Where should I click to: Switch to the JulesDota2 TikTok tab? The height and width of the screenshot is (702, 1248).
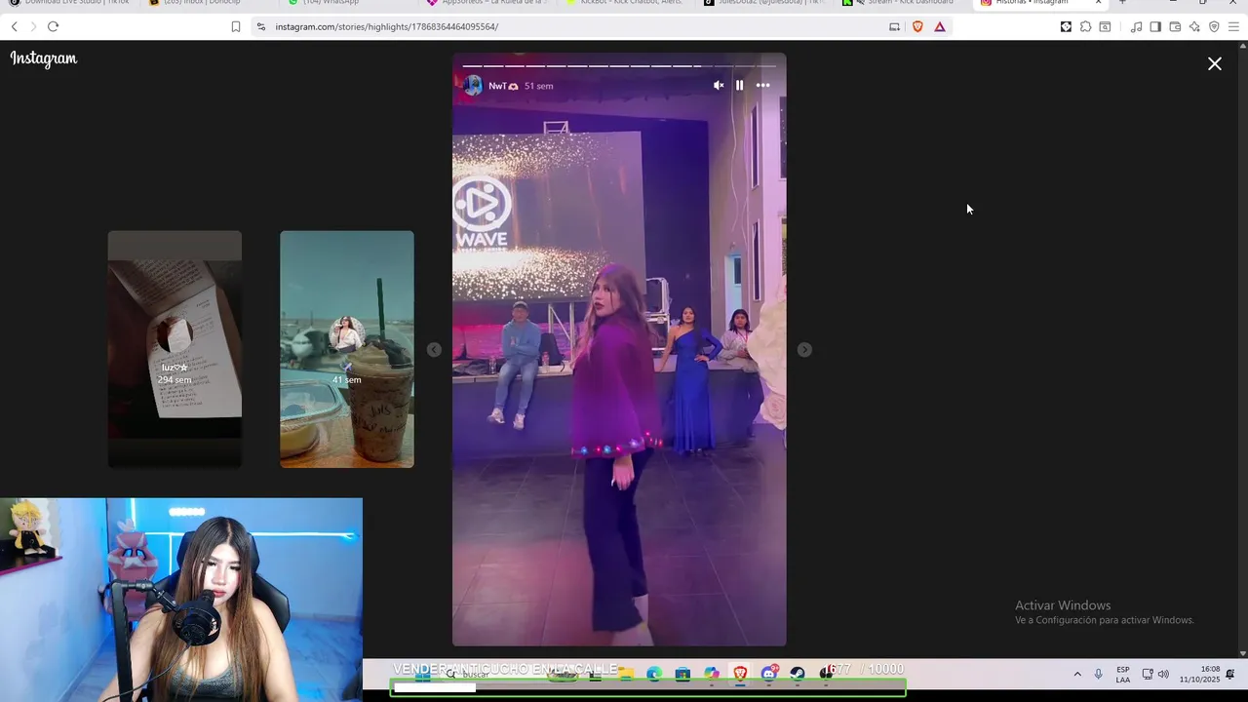point(765,3)
